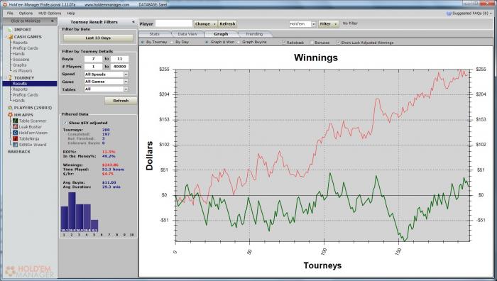Open the Help menu
Image resolution: width=497 pixels, height=281 pixels.
pos(71,13)
